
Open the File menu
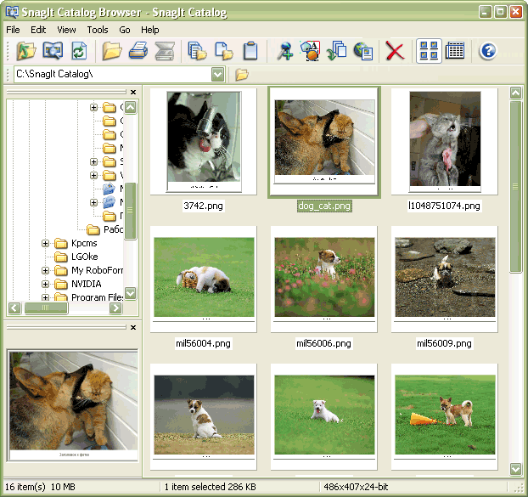point(13,30)
